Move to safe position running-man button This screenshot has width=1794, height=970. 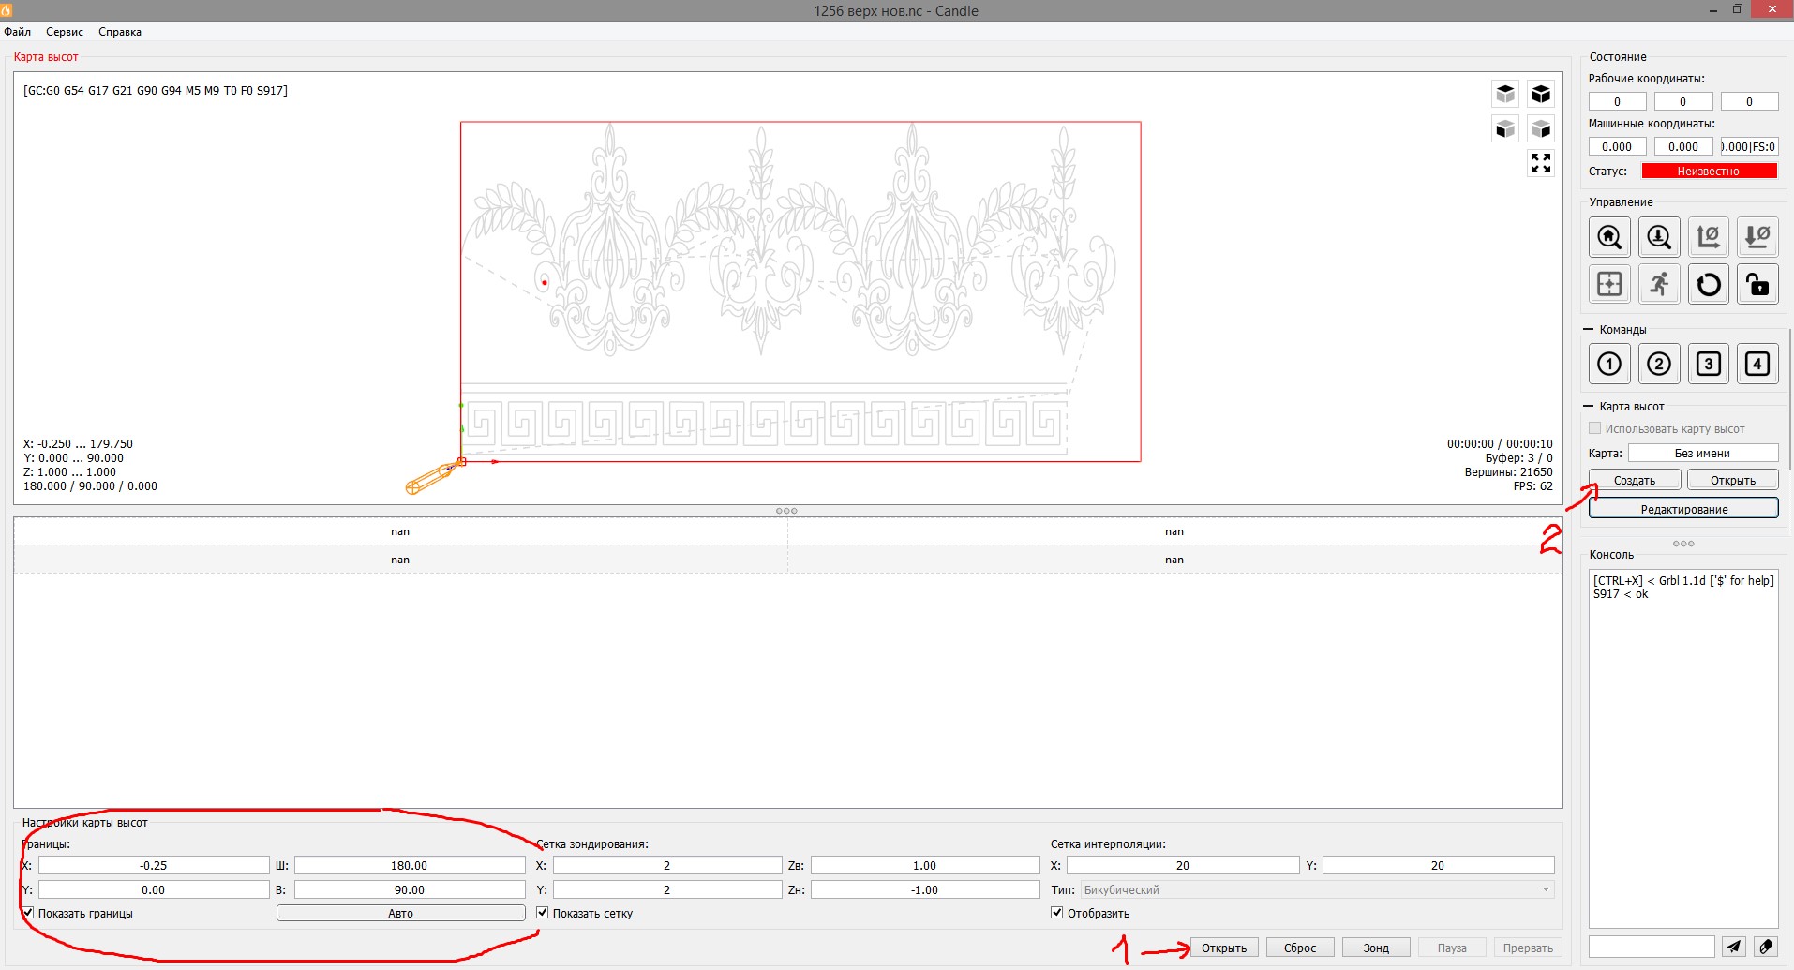(x=1659, y=284)
